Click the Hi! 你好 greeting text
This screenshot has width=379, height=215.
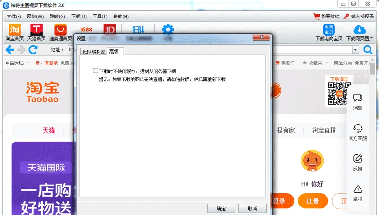tap(312, 184)
